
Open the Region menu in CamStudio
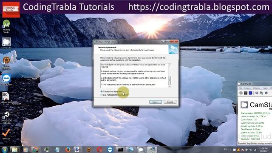(247, 88)
